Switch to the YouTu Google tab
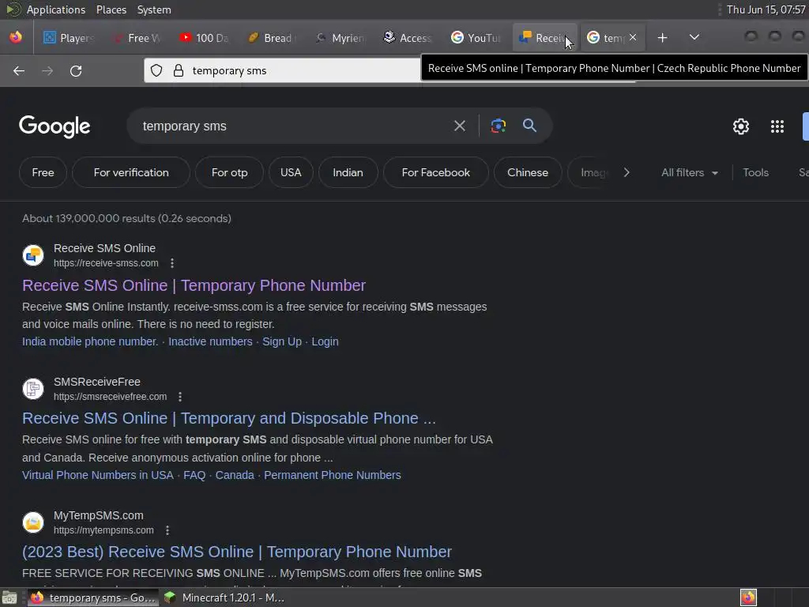The width and height of the screenshot is (809, 607). coord(476,38)
